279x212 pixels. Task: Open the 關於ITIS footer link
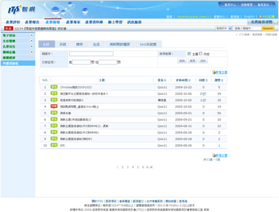pos(97,201)
